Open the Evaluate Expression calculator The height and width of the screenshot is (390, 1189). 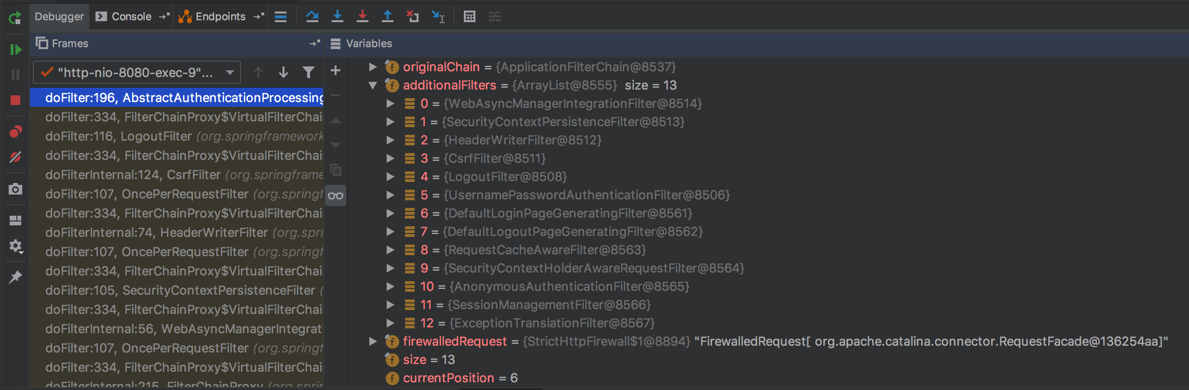point(469,16)
